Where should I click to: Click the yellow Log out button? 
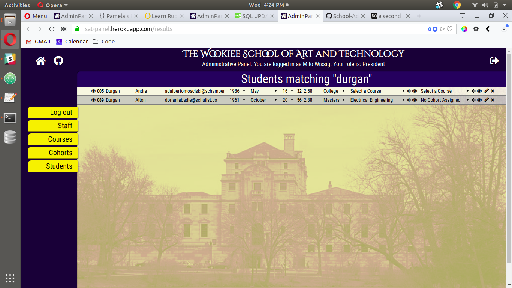click(53, 112)
